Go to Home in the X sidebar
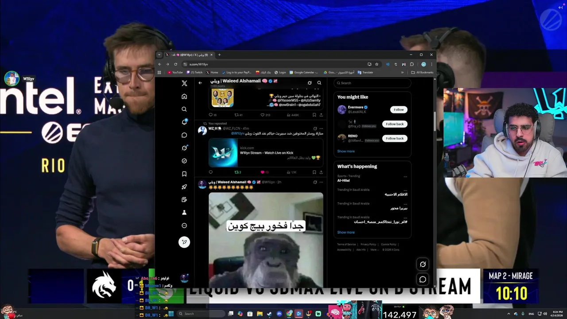Screen dimensions: 567x319 184,97
